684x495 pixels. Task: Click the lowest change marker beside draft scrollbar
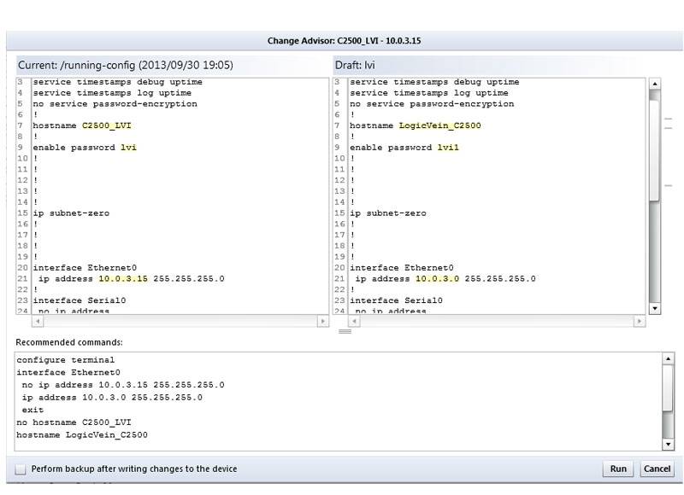pos(669,185)
